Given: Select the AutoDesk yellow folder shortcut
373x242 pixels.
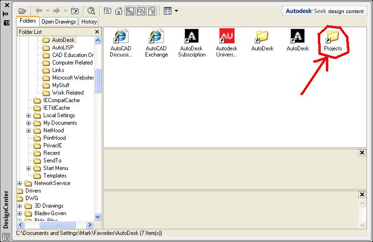Looking at the screenshot, I should point(262,40).
